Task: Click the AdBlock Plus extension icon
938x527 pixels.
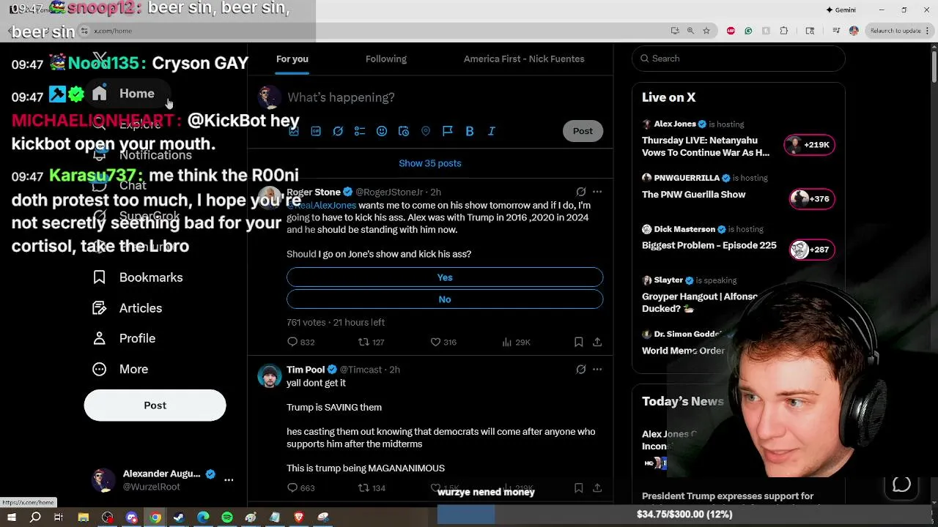Action: [731, 31]
